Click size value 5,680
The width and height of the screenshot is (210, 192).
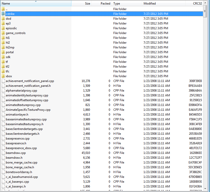tap(87, 148)
